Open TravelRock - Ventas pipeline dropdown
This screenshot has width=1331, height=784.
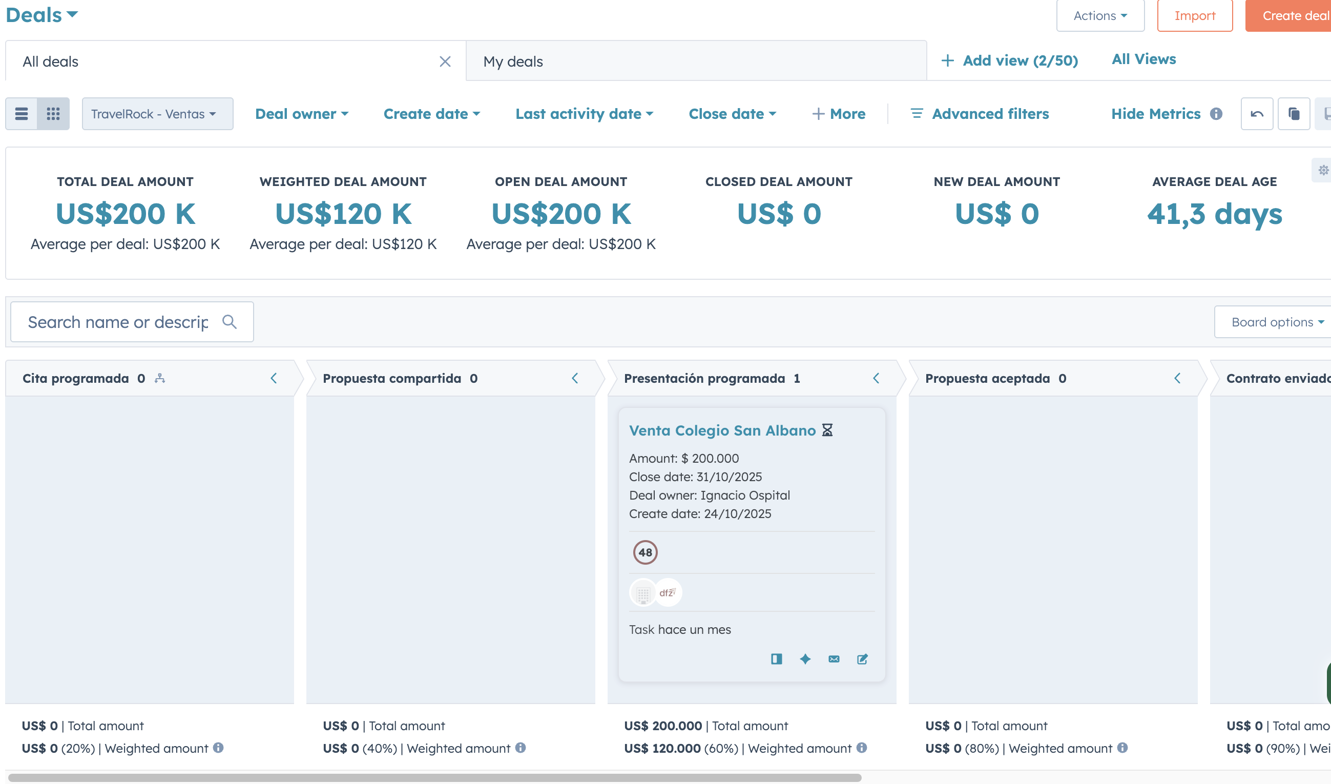pyautogui.click(x=157, y=114)
